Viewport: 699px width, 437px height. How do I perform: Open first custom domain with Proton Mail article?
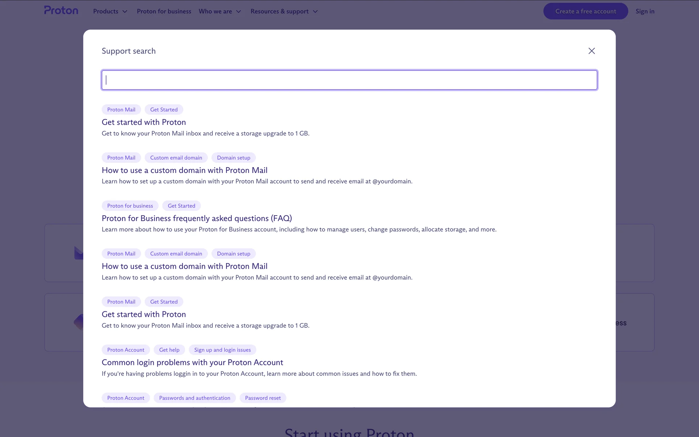[x=185, y=170]
